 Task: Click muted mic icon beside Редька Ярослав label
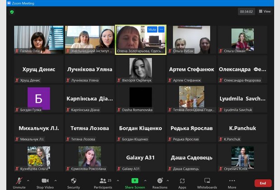[x=170, y=139]
